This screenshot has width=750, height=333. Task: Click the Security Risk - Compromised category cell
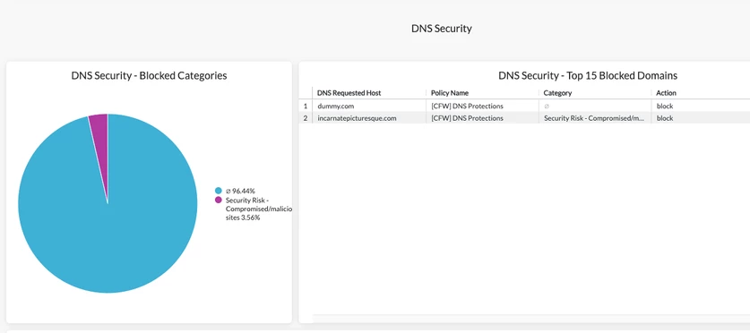[595, 118]
